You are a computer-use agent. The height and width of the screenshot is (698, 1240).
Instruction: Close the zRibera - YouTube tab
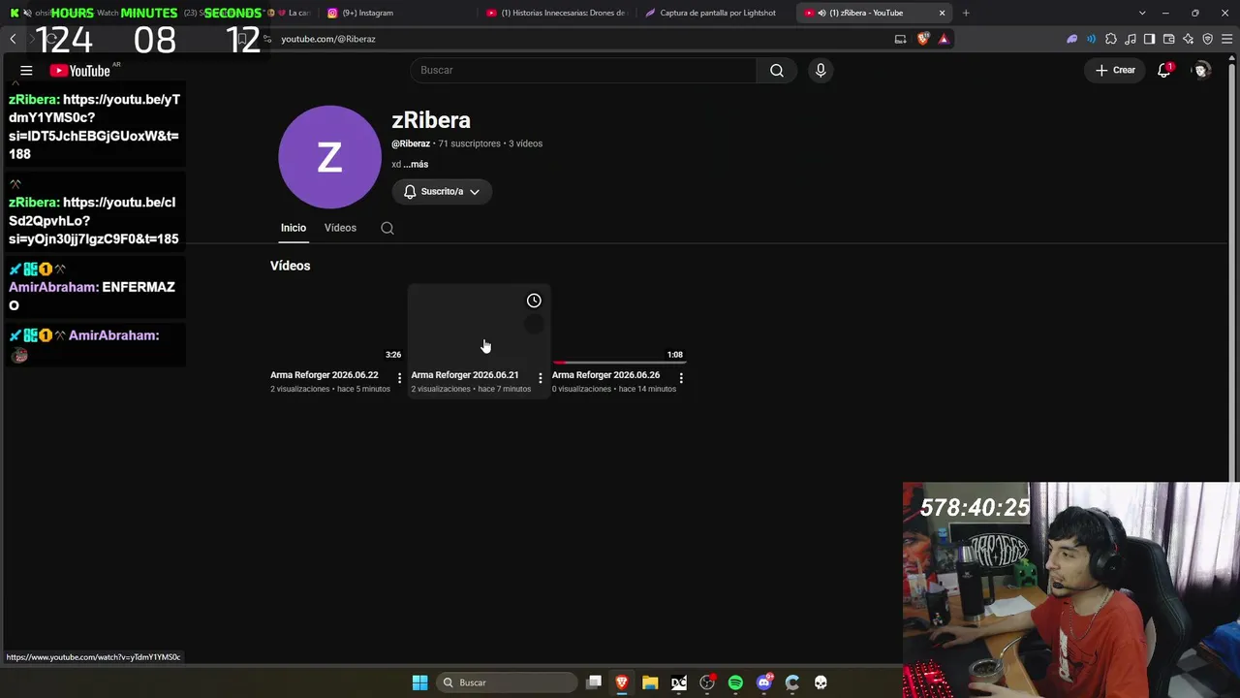pyautogui.click(x=942, y=13)
